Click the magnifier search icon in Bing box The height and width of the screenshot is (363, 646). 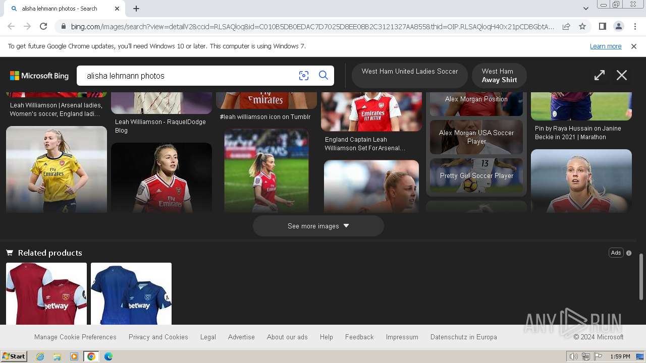tap(324, 76)
